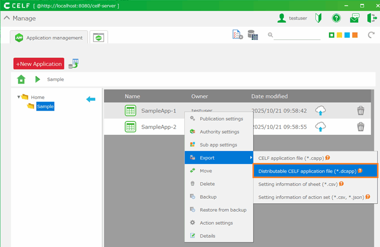
Task: Open the messages envelope icon
Action: (354, 18)
